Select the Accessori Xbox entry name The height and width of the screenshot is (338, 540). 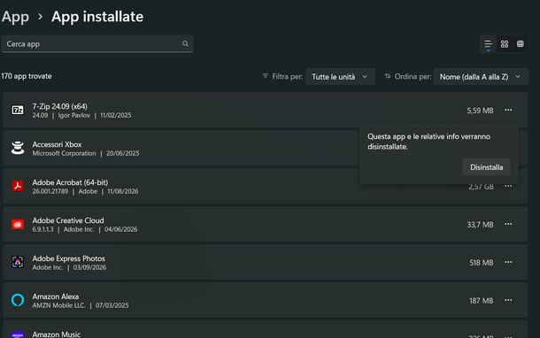tap(57, 144)
